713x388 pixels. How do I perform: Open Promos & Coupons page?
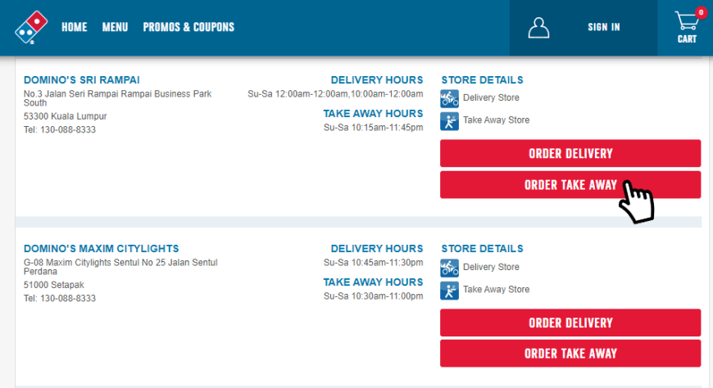188,27
